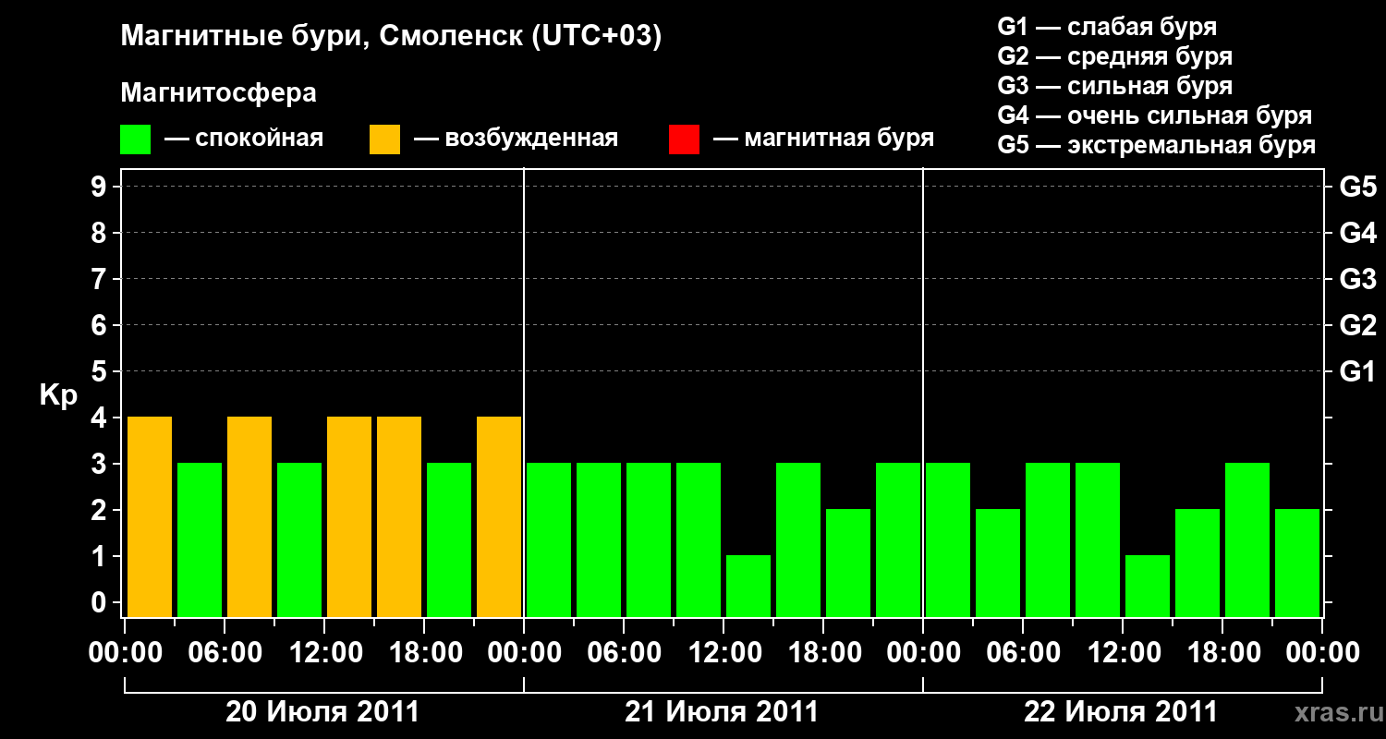This screenshot has height=739, width=1386.
Task: Click the Kp 2 bar on 21 Июля
Action: 848,563
